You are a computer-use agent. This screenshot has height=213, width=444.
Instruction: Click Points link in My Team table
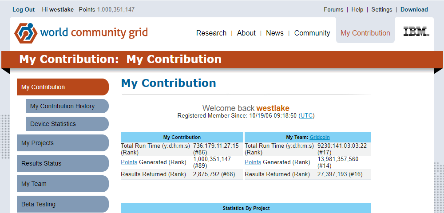[253, 162]
